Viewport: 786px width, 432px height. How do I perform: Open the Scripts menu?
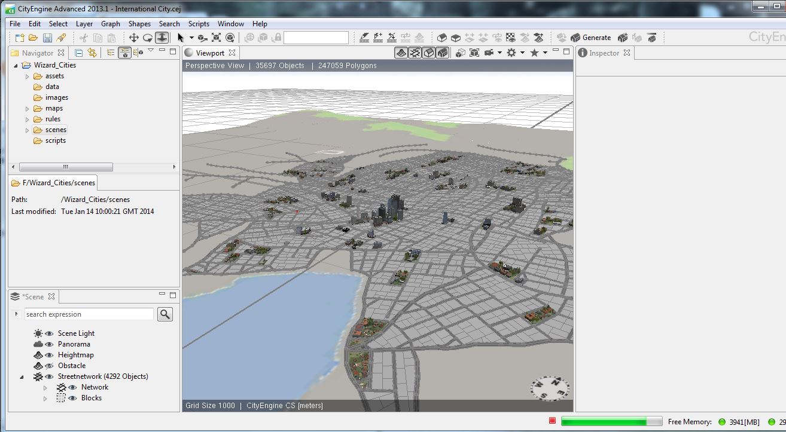point(199,24)
